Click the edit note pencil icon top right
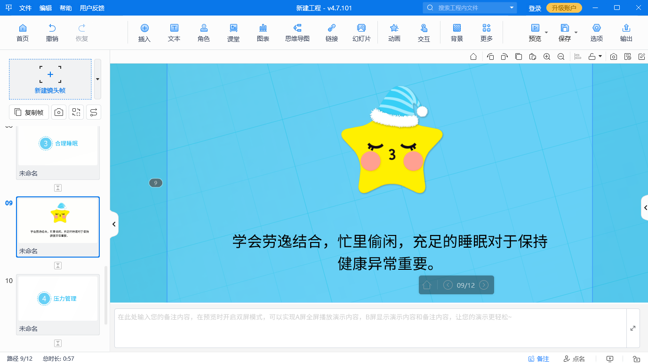648x364 pixels. pyautogui.click(x=642, y=57)
